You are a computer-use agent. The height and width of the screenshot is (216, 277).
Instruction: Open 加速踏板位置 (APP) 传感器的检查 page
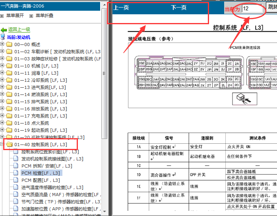[61, 209]
